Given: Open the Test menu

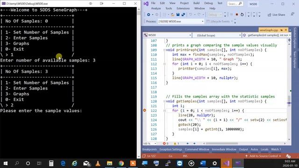Looking at the screenshot, I should [220, 3].
